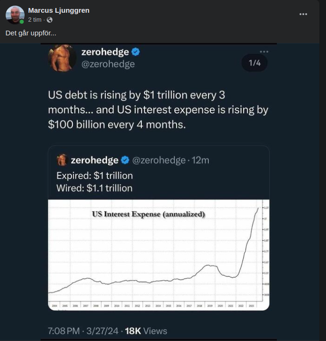Click the 18K Views counter

[x=146, y=331]
